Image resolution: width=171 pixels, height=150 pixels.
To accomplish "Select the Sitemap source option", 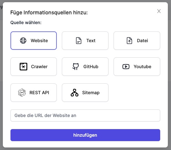I will [85, 93].
